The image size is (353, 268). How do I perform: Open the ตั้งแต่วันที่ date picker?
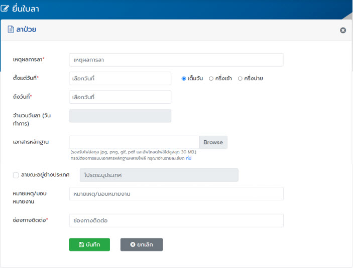[120, 79]
